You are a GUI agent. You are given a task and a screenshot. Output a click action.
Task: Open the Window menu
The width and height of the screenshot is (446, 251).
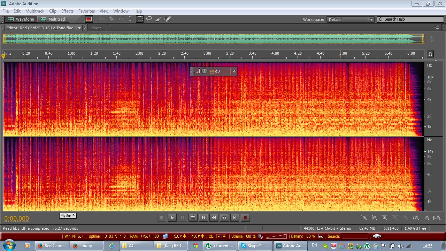pyautogui.click(x=121, y=11)
